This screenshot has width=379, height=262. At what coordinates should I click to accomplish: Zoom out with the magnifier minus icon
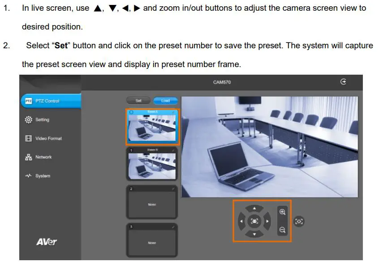pyautogui.click(x=282, y=230)
